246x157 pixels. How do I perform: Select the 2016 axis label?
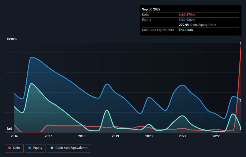point(14,136)
